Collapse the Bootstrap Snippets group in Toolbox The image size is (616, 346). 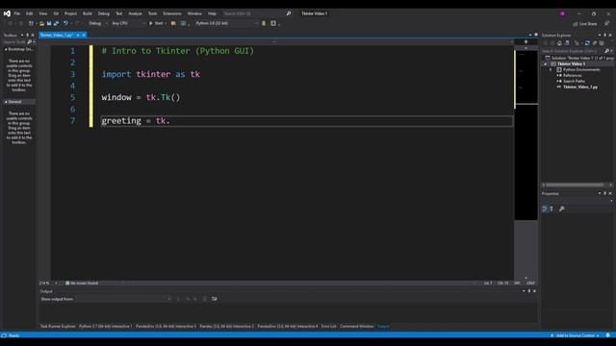[6, 49]
